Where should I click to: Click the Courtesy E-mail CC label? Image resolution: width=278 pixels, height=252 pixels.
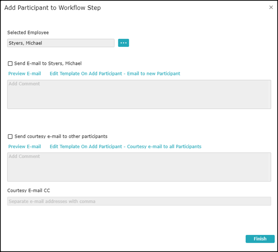tap(29, 190)
